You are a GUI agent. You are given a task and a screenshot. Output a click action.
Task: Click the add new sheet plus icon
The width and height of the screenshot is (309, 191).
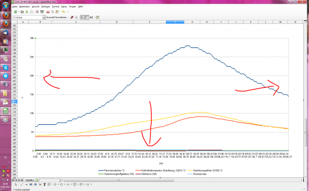pyautogui.click(x=37, y=180)
